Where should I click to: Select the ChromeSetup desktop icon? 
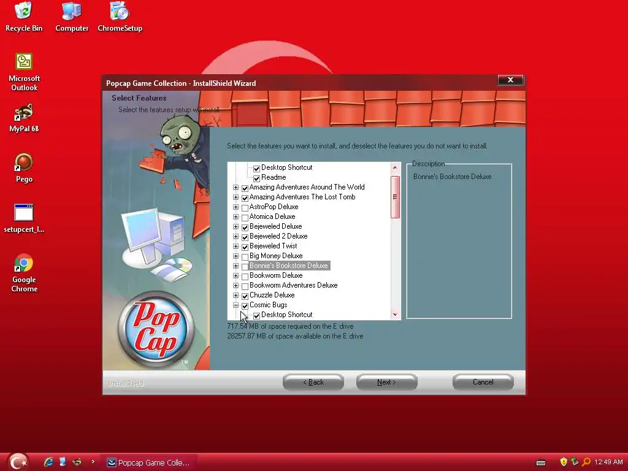120,17
